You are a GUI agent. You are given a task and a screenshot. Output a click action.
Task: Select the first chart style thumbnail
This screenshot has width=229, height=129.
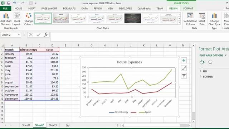click(43, 18)
